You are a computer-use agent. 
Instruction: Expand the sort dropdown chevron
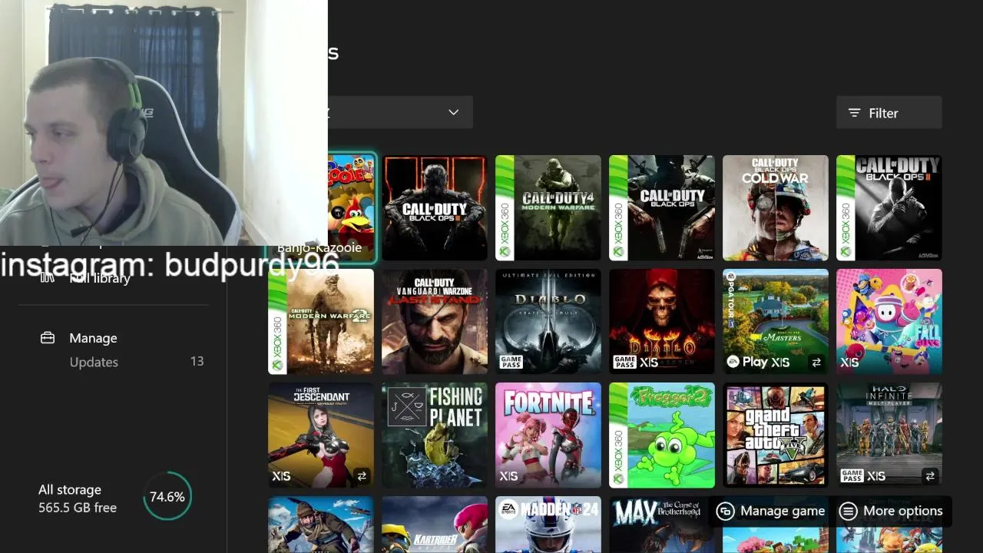click(x=454, y=112)
